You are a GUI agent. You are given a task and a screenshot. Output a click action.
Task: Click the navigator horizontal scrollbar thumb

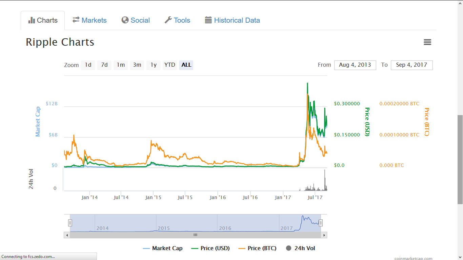point(195,235)
